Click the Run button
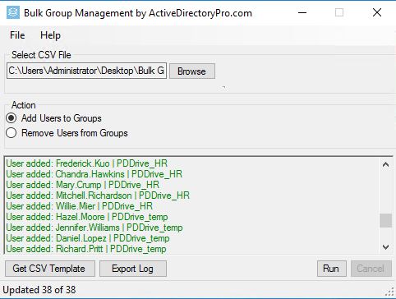Image resolution: width=396 pixels, height=299 pixels. pos(331,269)
